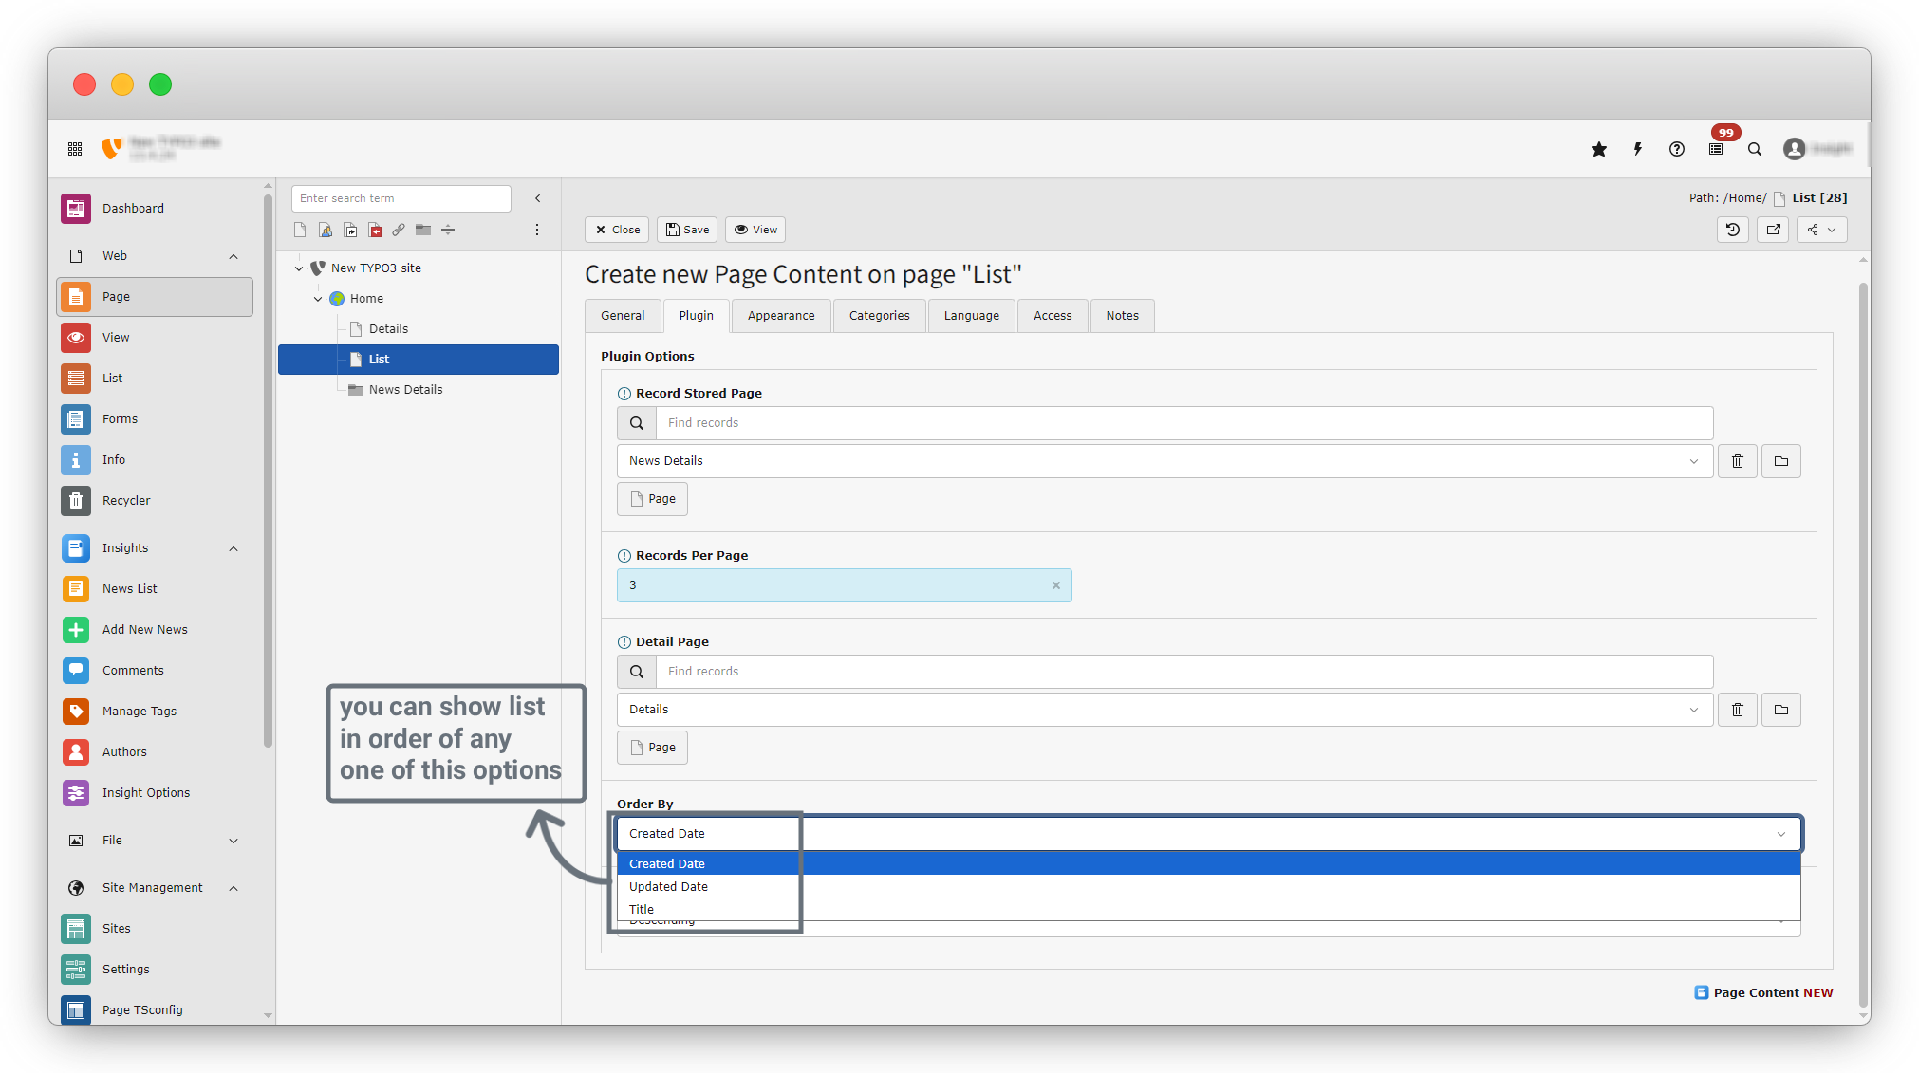Click the page tree search field
1919x1073 pixels.
[x=401, y=198]
